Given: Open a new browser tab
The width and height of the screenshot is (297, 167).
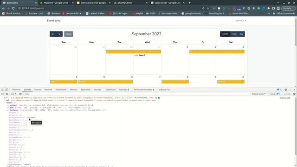Looking at the screenshot, I should (x=189, y=3).
